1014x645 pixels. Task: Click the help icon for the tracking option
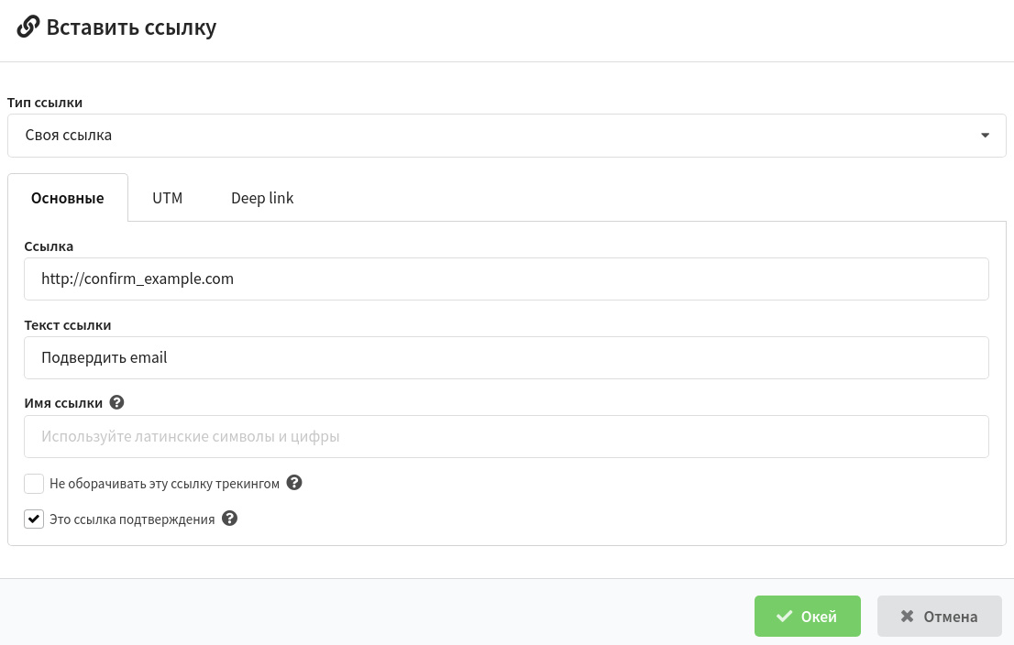(x=294, y=483)
